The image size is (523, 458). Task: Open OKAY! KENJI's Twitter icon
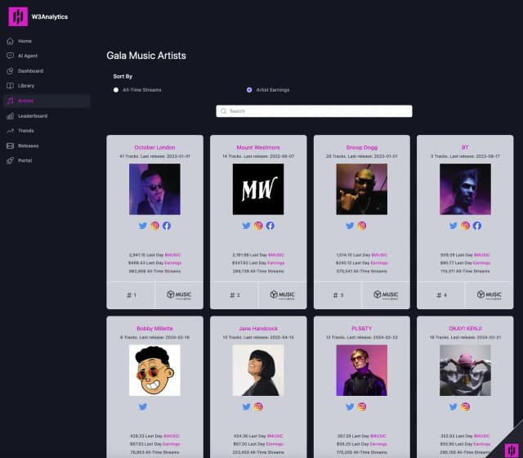pyautogui.click(x=453, y=406)
